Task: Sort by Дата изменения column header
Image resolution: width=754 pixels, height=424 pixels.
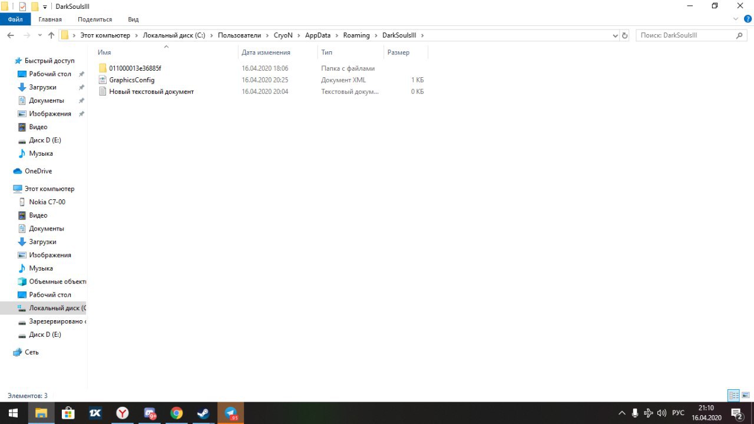Action: pyautogui.click(x=266, y=52)
